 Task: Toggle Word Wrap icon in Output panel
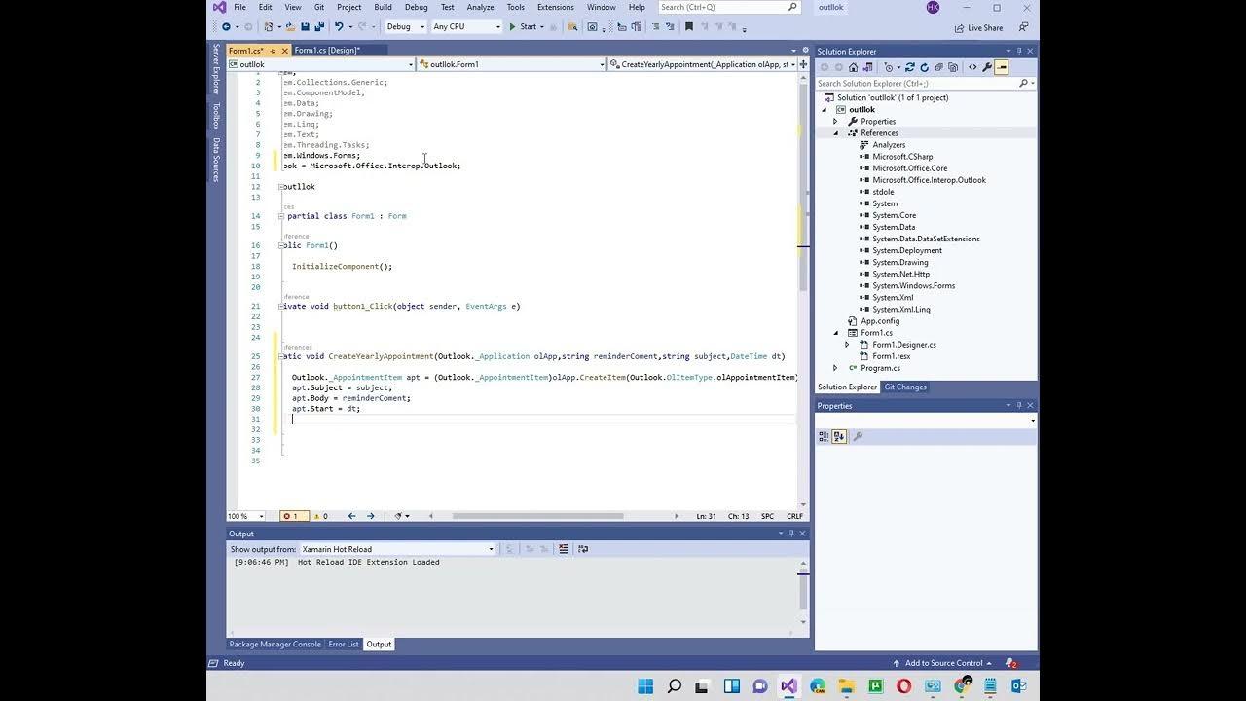coord(583,549)
